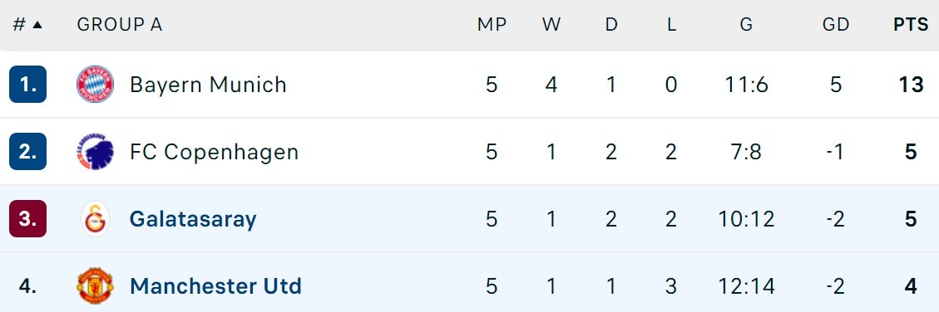The height and width of the screenshot is (312, 939).
Task: Click the G goals column header
Action: [x=746, y=25]
